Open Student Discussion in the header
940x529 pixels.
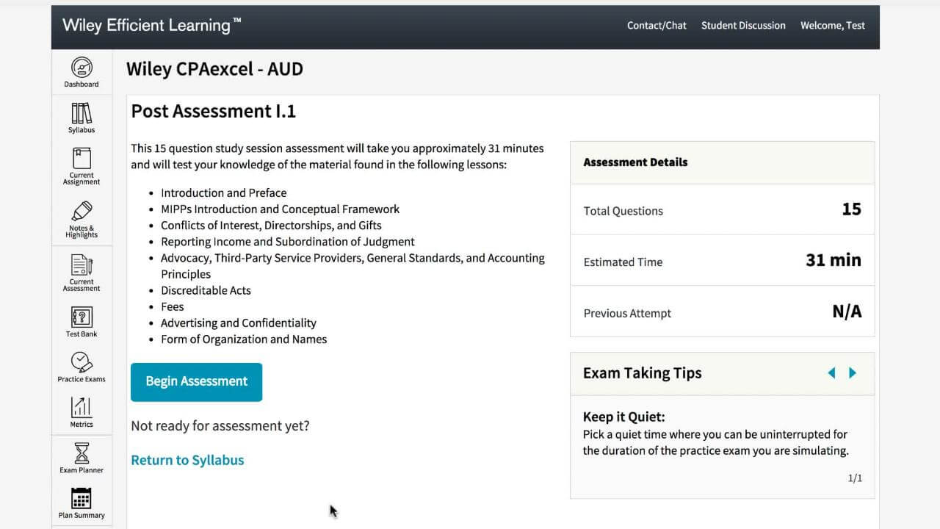pyautogui.click(x=743, y=25)
